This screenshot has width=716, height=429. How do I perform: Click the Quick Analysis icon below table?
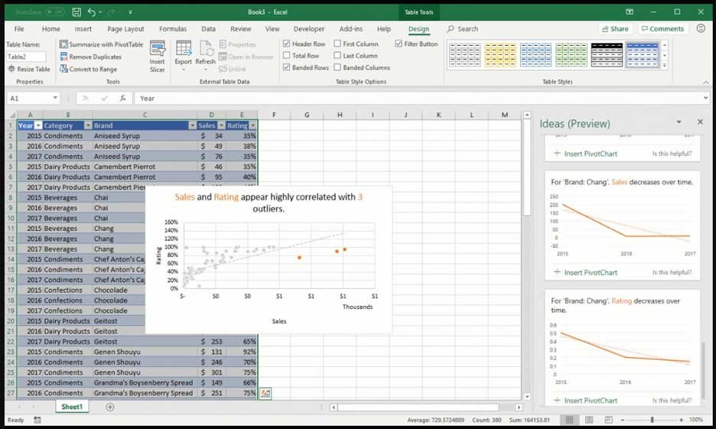coord(265,393)
